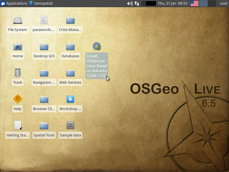Open the Crisis Management folder icon

pyautogui.click(x=70, y=20)
